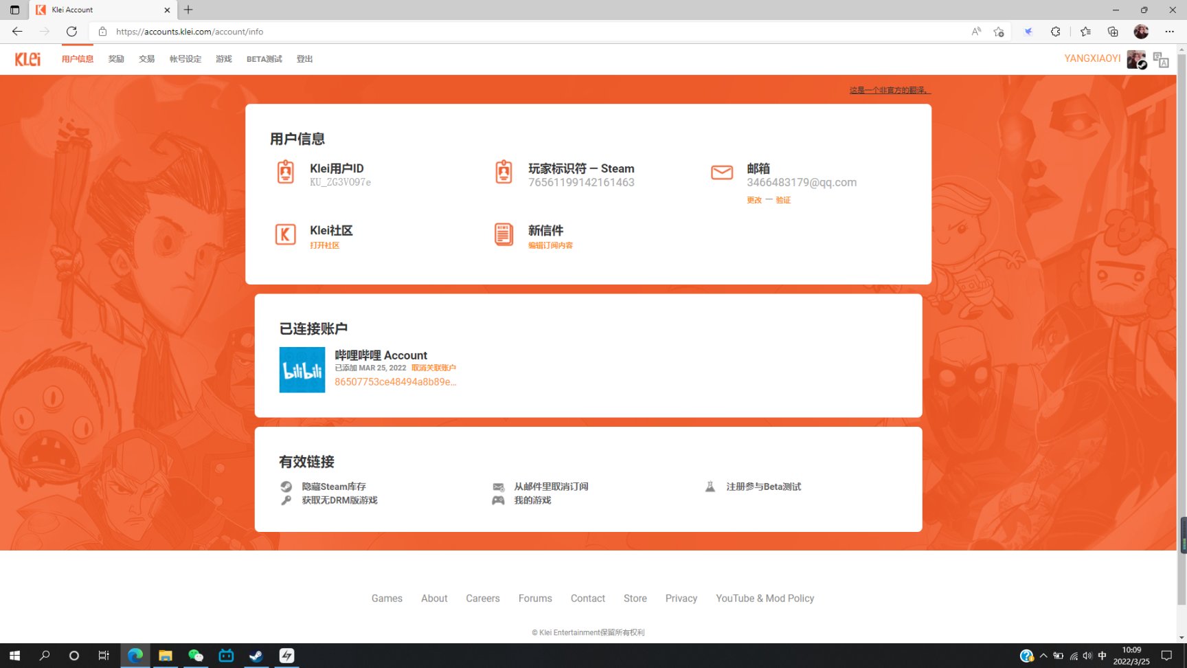This screenshot has width=1187, height=668.
Task: Click the Klei logo in header
Action: 27,59
